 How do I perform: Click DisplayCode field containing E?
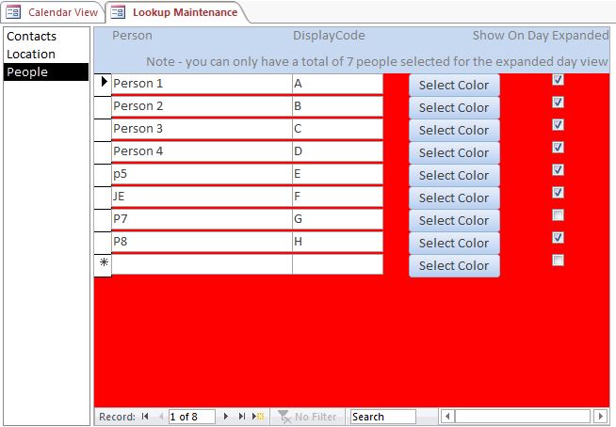click(x=337, y=174)
